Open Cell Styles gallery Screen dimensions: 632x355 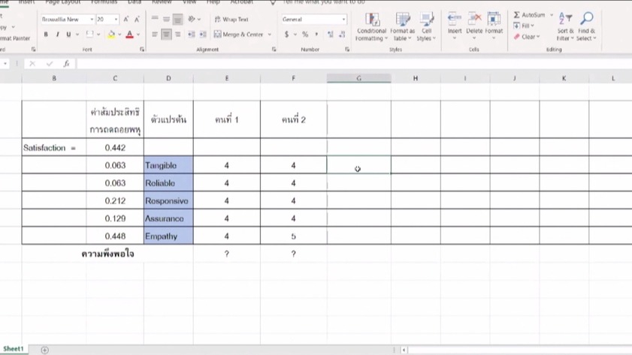[x=426, y=26]
